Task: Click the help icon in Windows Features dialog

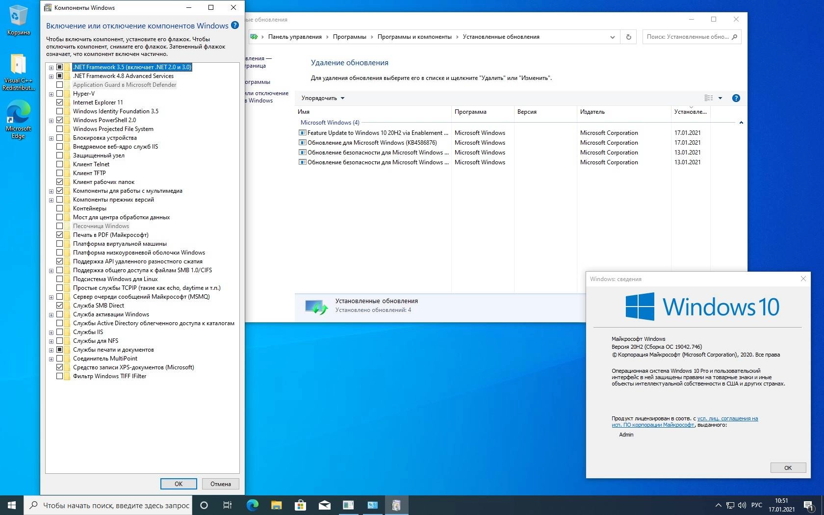Action: click(235, 26)
